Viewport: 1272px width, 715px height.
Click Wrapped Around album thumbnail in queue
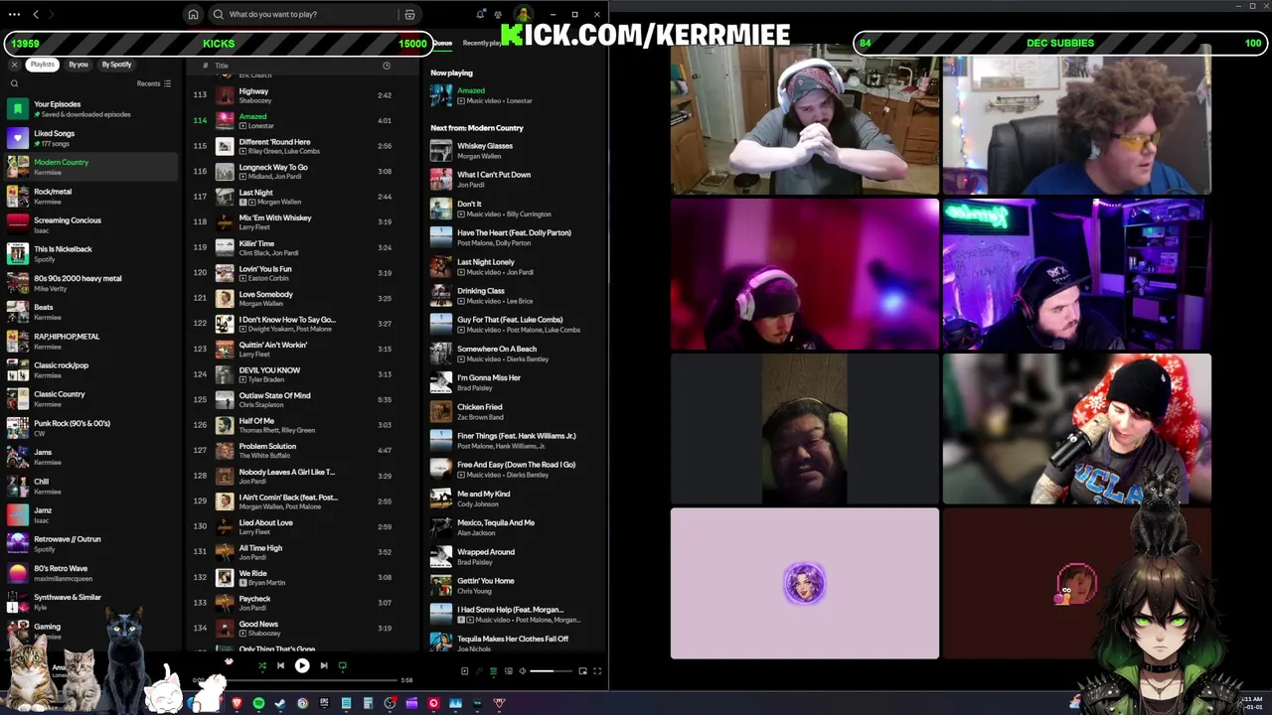pyautogui.click(x=440, y=556)
